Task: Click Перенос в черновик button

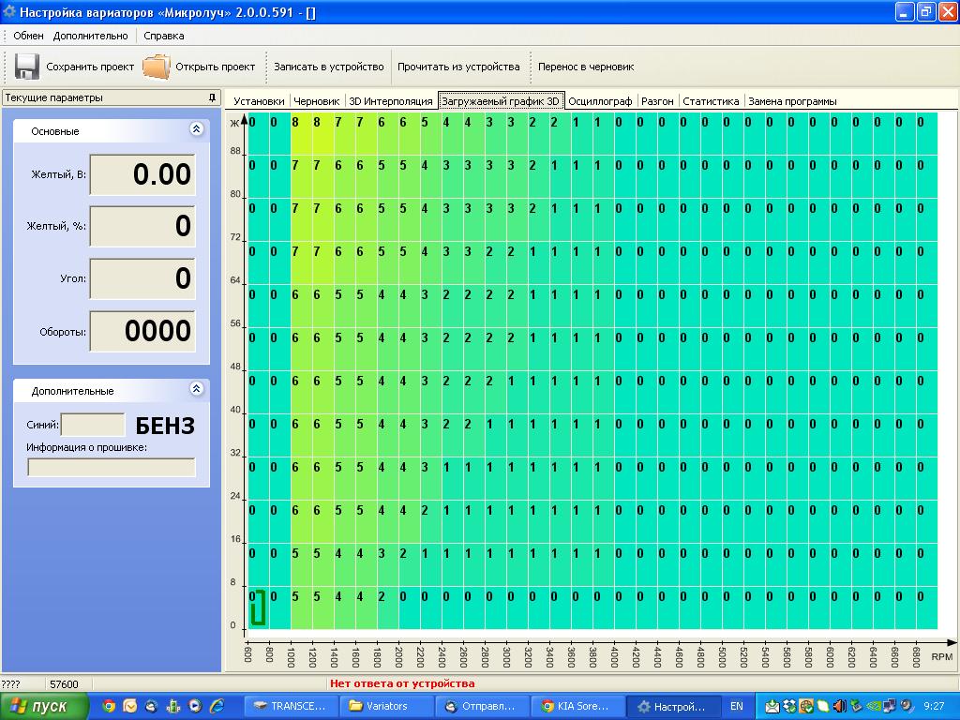Action: [x=585, y=67]
